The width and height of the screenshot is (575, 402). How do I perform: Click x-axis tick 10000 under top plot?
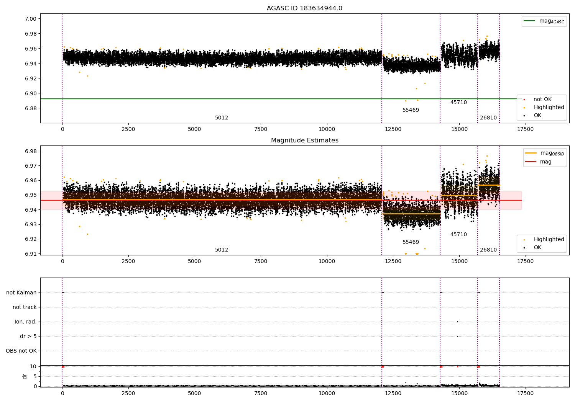(327, 129)
